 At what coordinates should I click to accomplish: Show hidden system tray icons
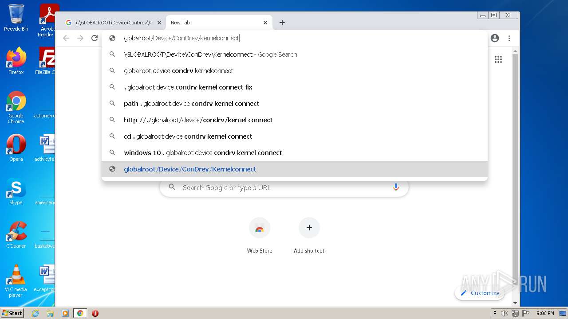[495, 313]
